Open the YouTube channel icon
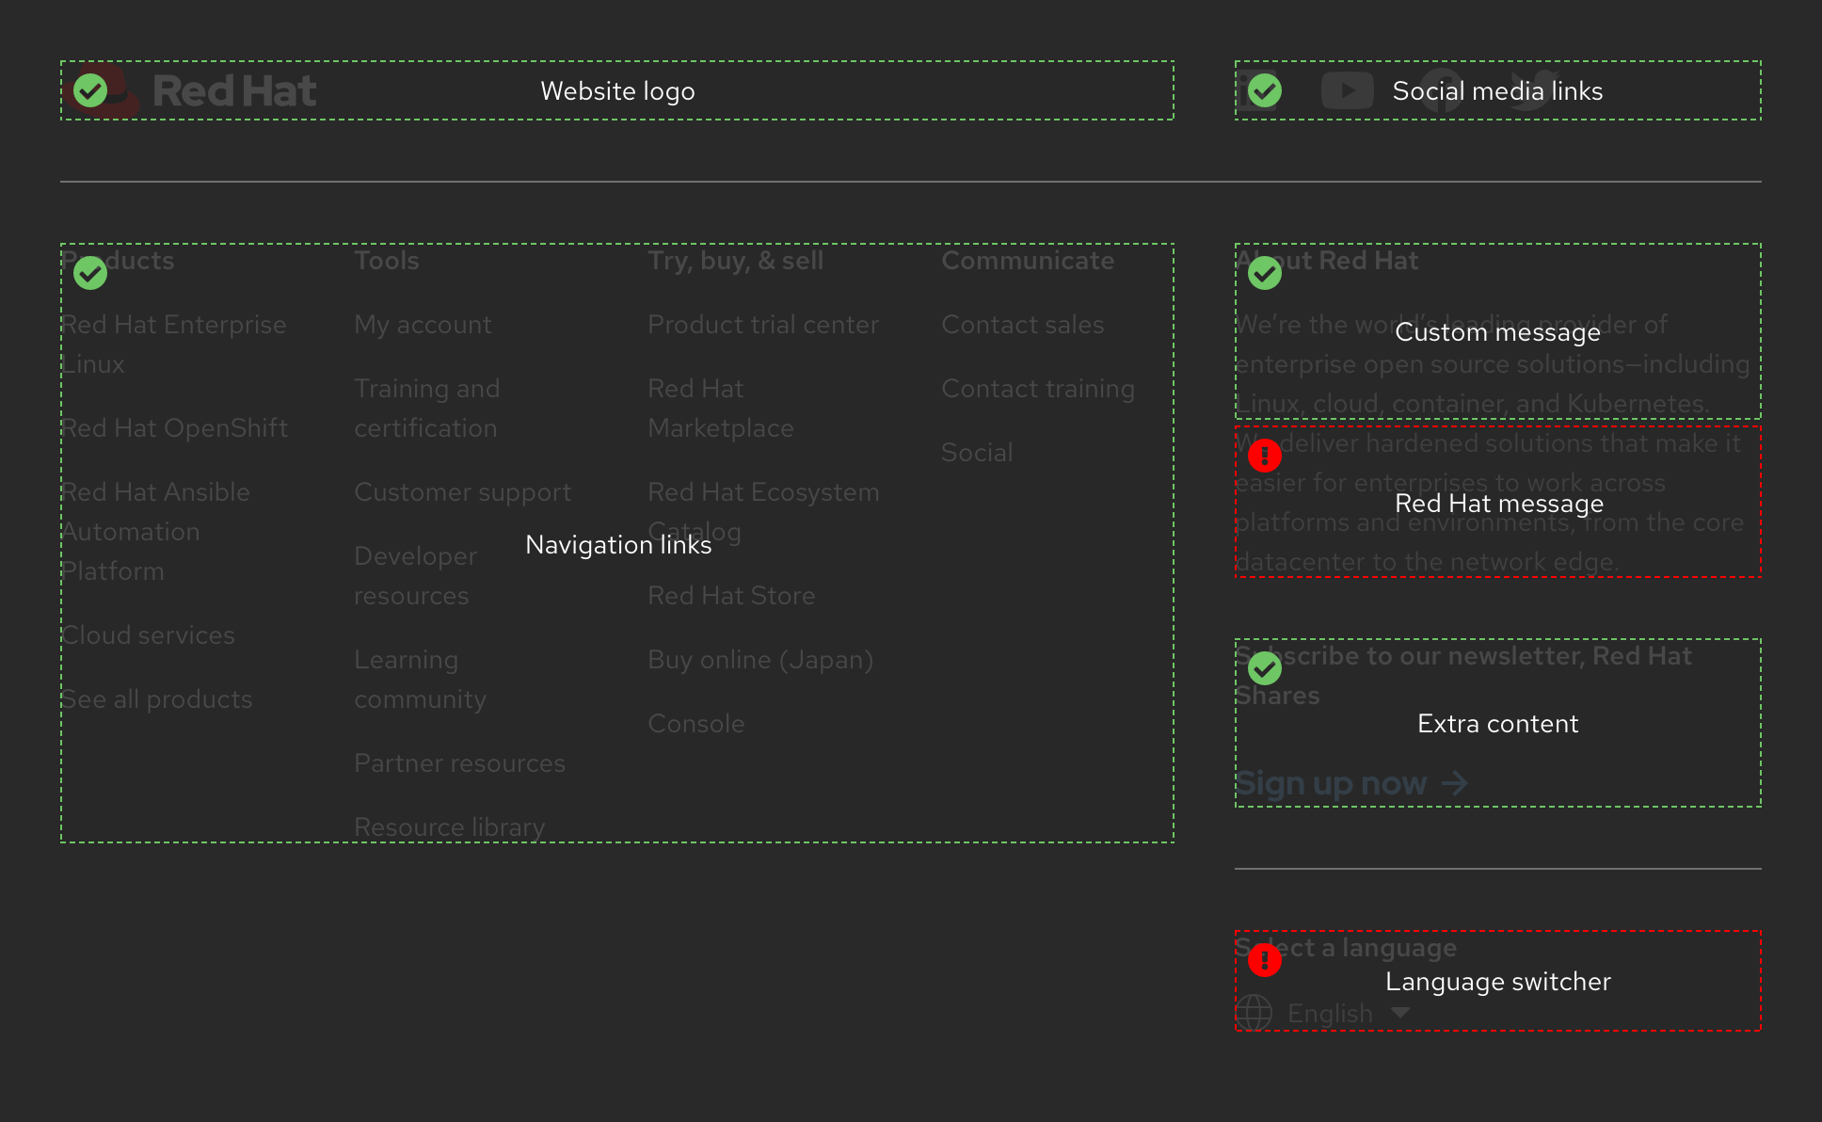The image size is (1822, 1122). [1348, 90]
